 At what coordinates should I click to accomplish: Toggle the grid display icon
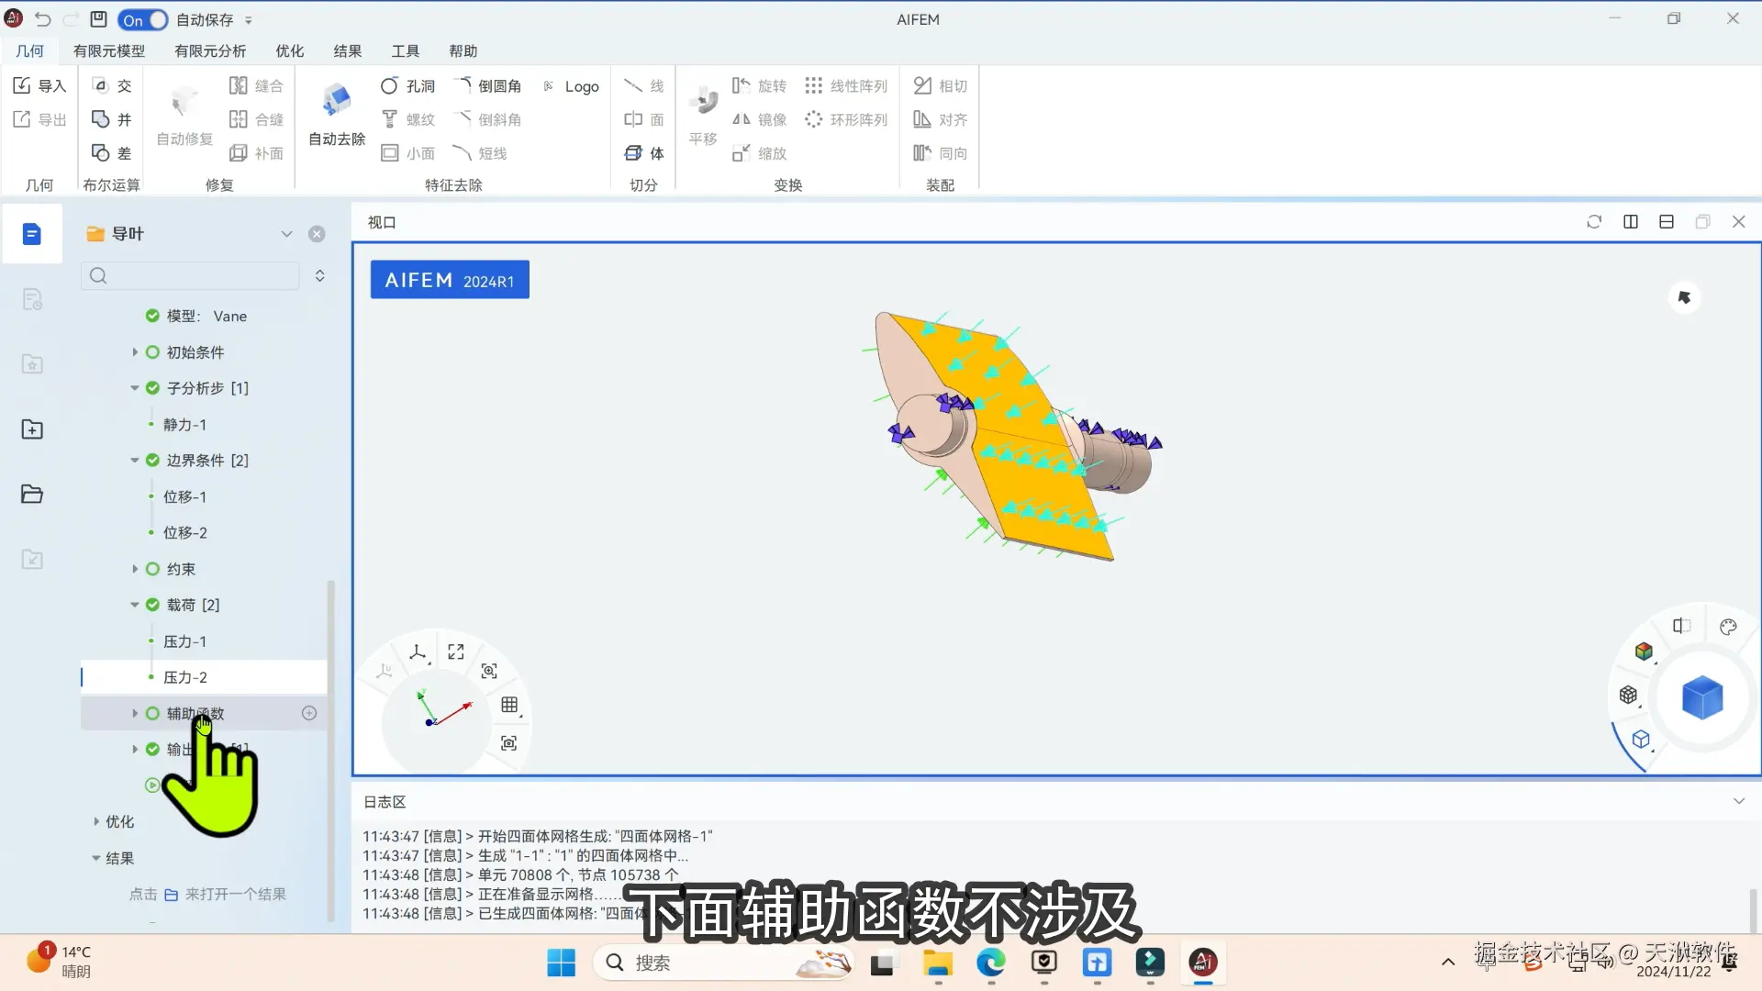coord(509,705)
